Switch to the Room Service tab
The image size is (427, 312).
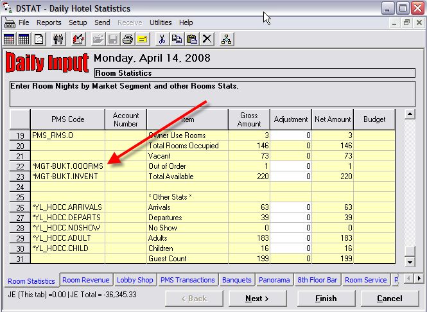pyautogui.click(x=366, y=280)
